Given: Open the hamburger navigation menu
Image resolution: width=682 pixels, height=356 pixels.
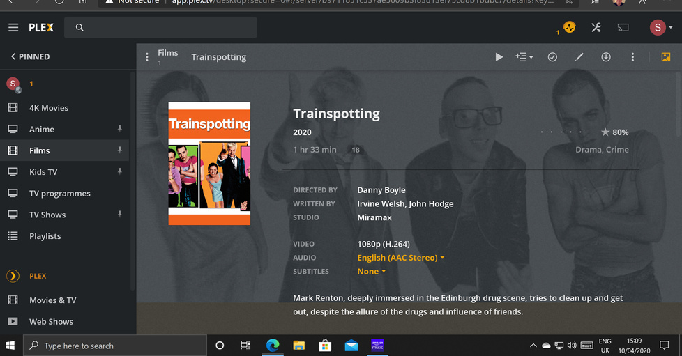Looking at the screenshot, I should click(13, 27).
